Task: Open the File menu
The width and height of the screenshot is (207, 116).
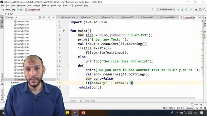Action: pos(2,5)
